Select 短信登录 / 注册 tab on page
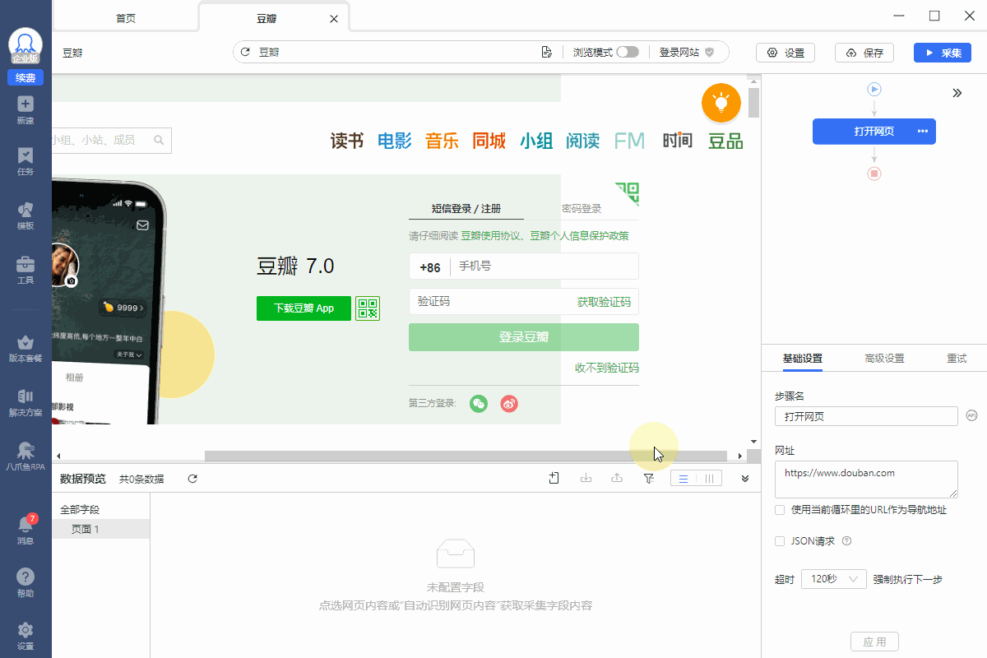The image size is (987, 658). coord(466,209)
